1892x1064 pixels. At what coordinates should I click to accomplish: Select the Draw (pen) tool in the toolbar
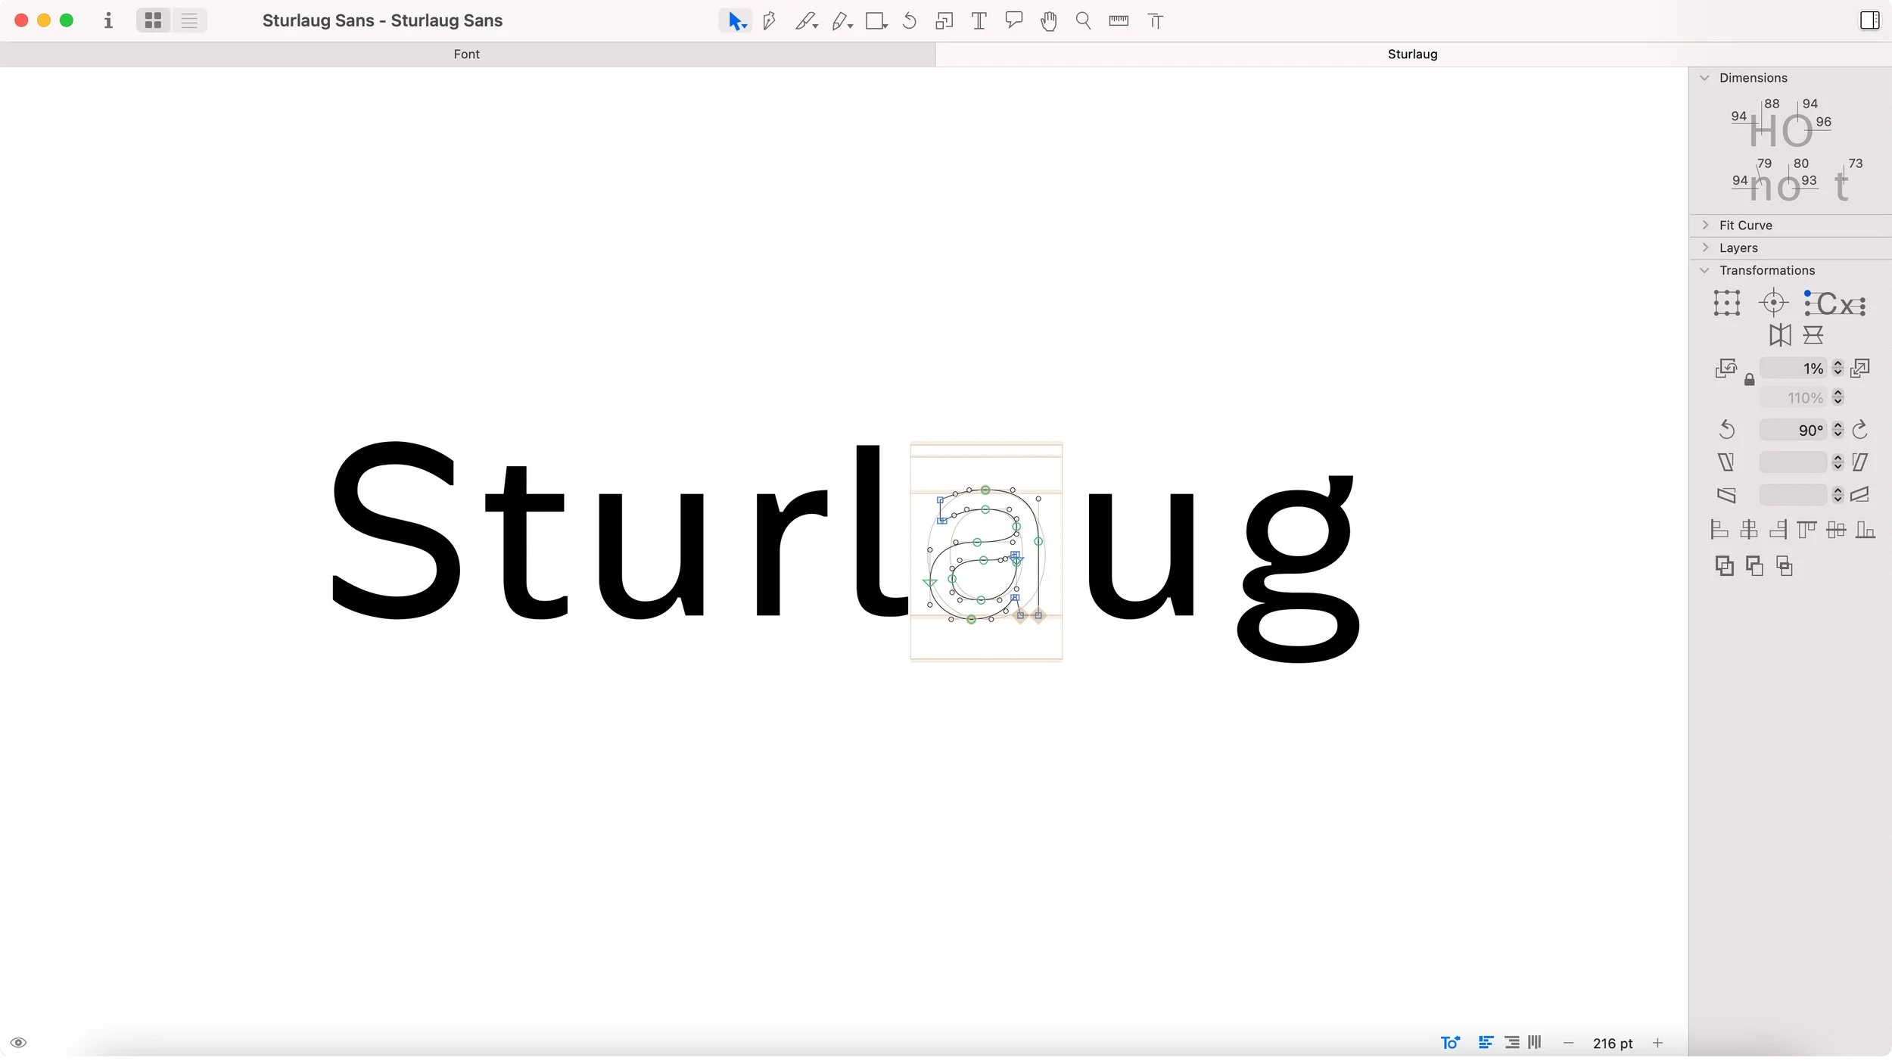tap(769, 20)
